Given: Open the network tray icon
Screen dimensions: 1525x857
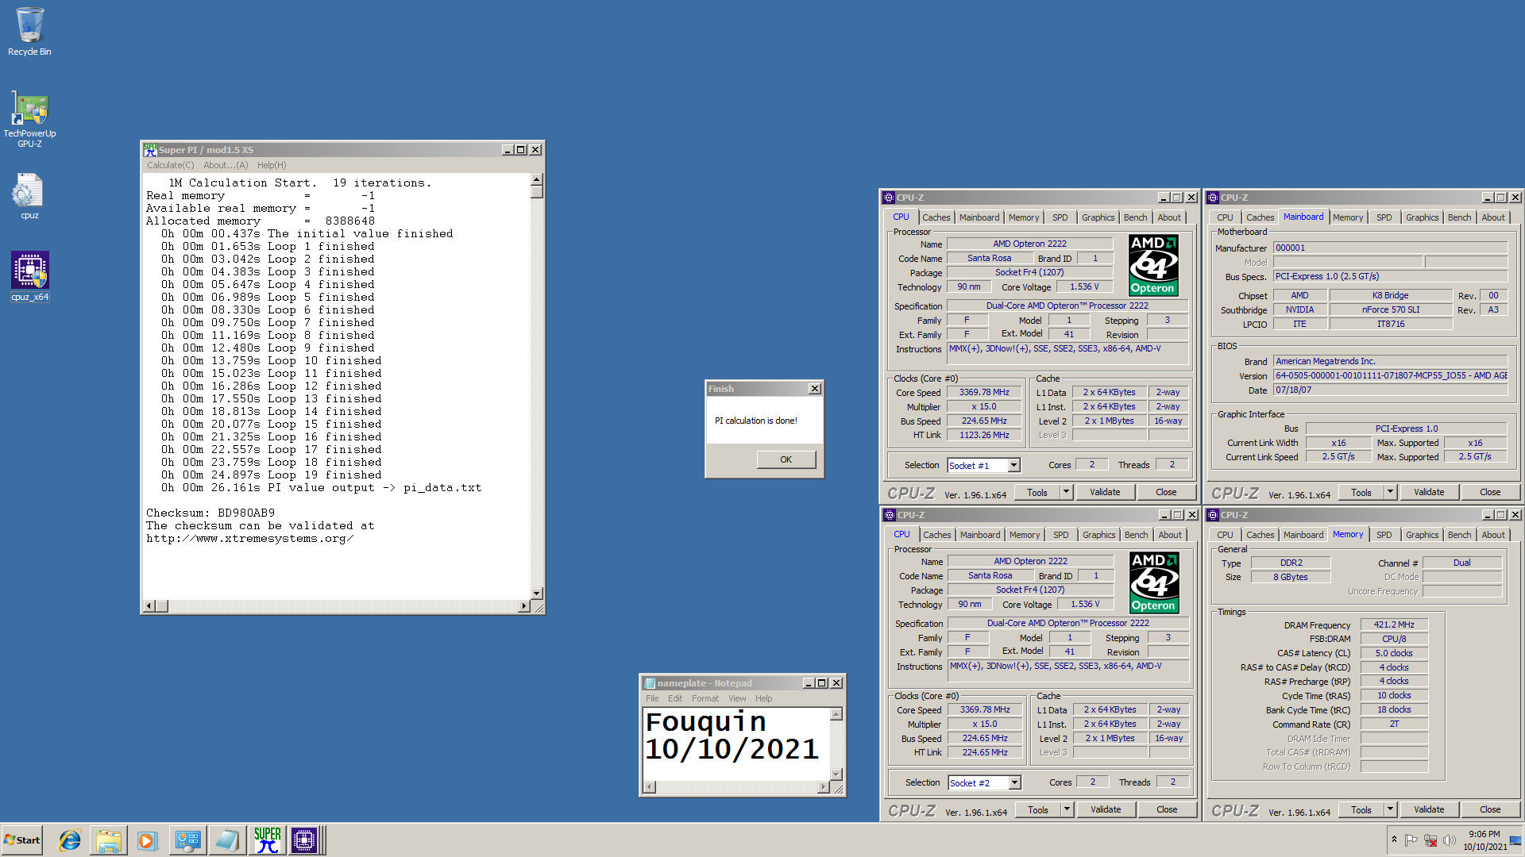Looking at the screenshot, I should point(1430,840).
